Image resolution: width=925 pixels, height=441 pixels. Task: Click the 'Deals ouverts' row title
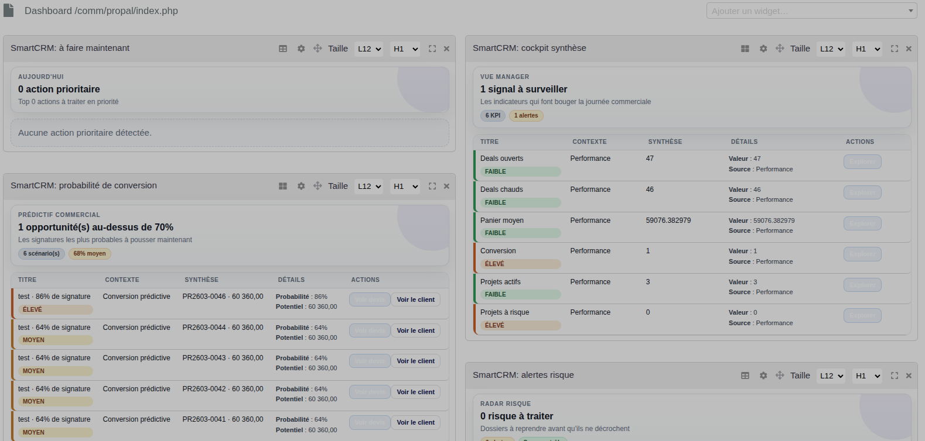click(x=502, y=159)
